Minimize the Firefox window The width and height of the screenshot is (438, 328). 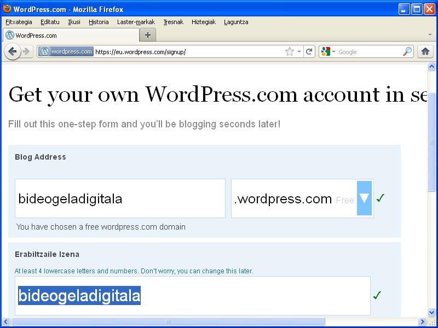(404, 9)
